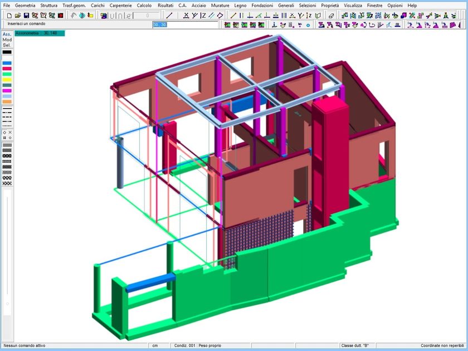468x351 pixels.
Task: Click the 'cm' units status entry
Action: point(155,345)
